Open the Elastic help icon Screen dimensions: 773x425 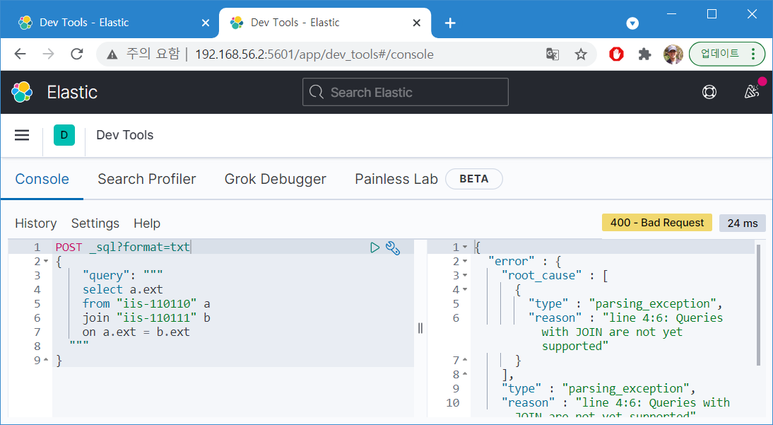pyautogui.click(x=709, y=92)
